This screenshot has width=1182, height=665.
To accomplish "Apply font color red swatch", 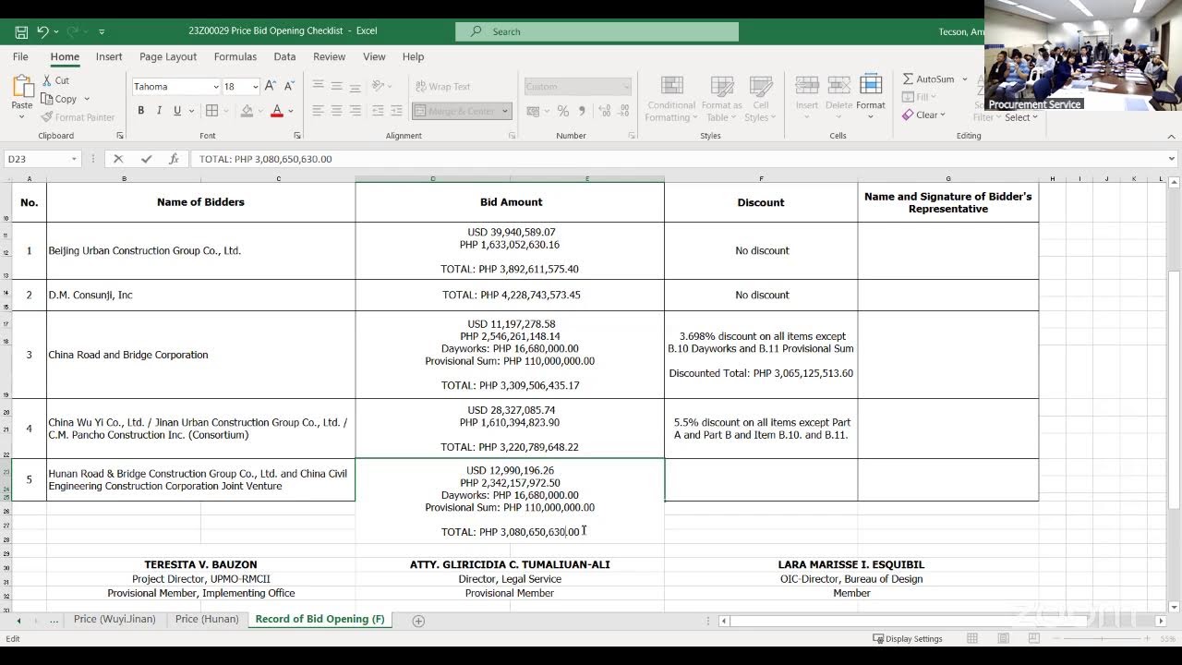I will pyautogui.click(x=276, y=111).
